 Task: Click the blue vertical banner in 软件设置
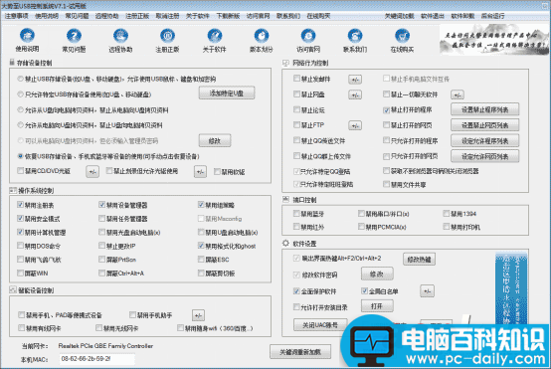[511, 288]
